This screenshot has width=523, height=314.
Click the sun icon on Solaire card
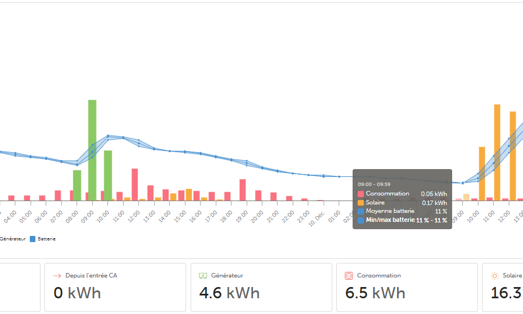click(x=494, y=276)
